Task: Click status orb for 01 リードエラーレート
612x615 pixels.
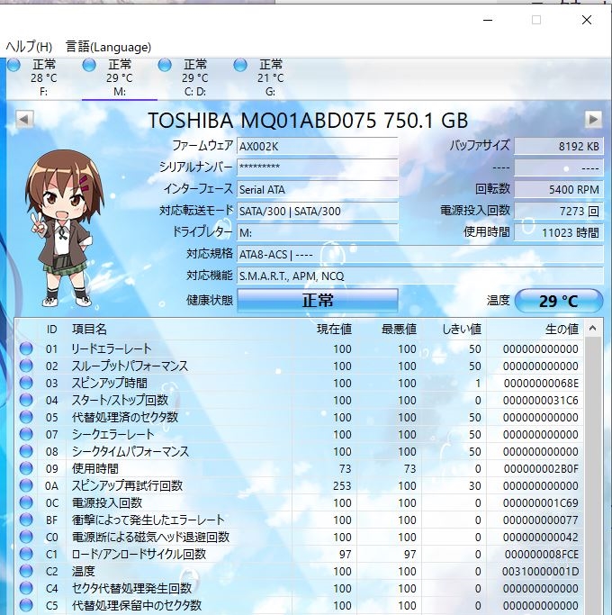Action: click(26, 348)
